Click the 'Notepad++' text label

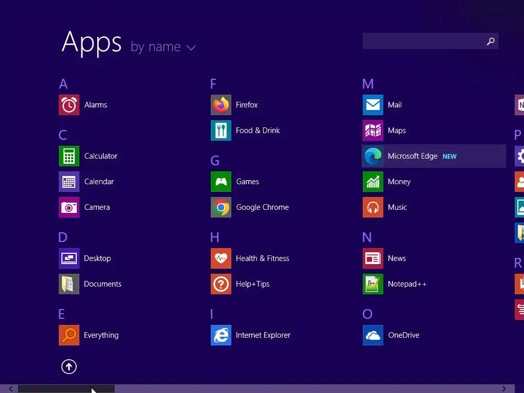pyautogui.click(x=407, y=284)
